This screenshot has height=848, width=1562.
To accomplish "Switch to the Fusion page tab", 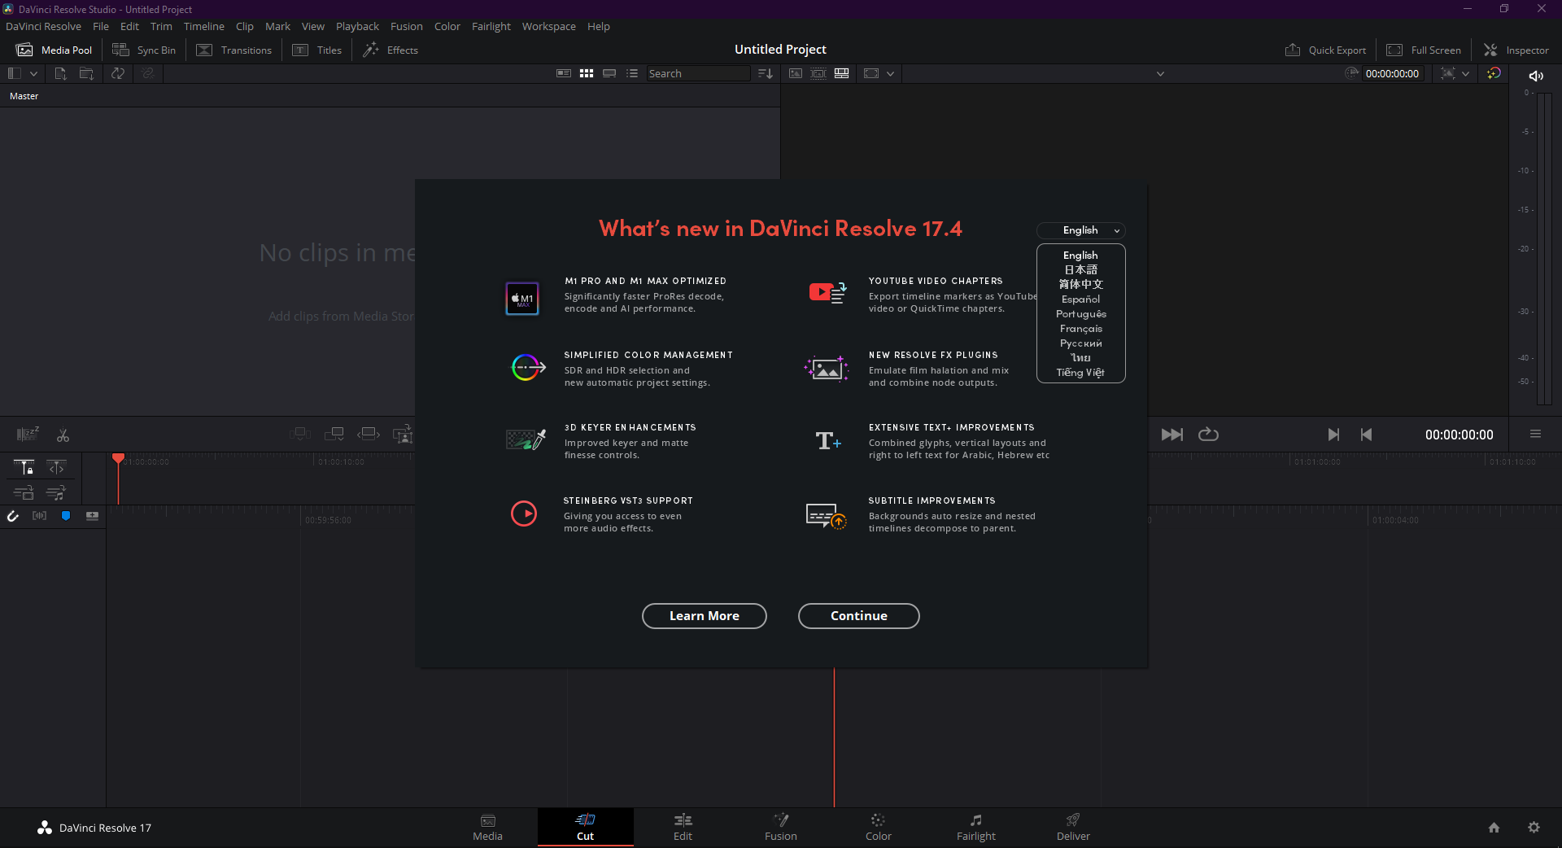I will pos(781,827).
